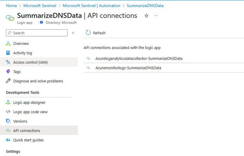
Task: Click SummarizeDNSData breadcrumb link
Action: [145, 6]
